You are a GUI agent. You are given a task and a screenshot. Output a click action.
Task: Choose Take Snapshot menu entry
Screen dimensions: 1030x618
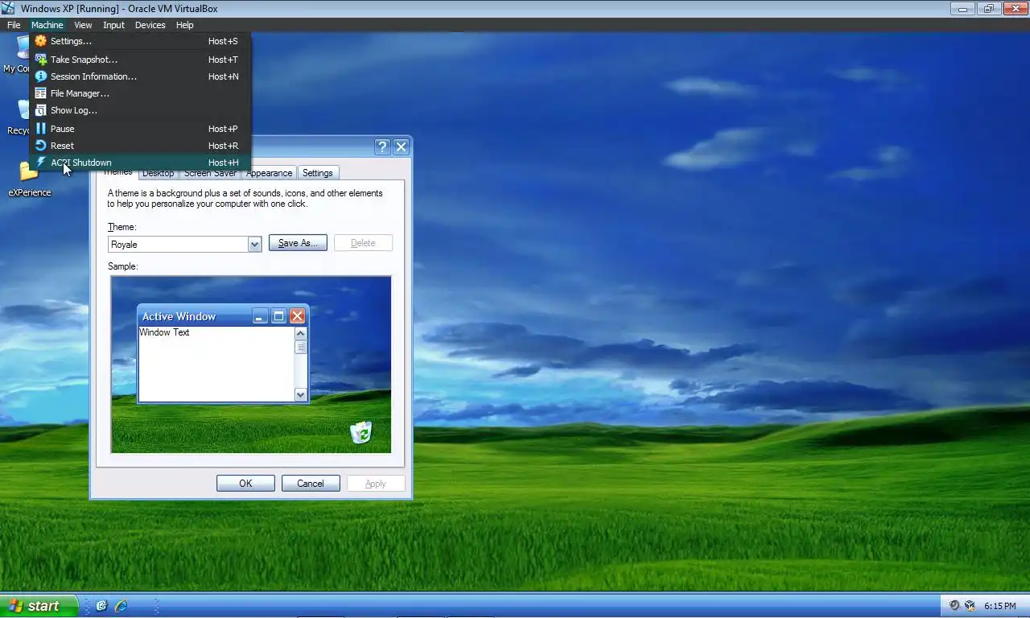coord(141,60)
